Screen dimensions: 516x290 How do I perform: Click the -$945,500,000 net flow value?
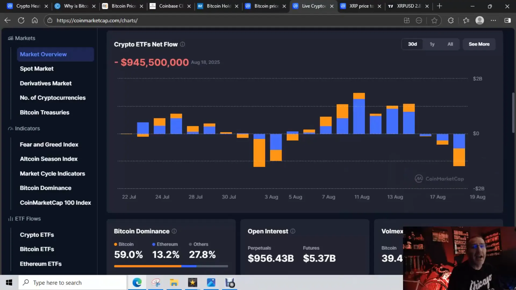tap(152, 62)
